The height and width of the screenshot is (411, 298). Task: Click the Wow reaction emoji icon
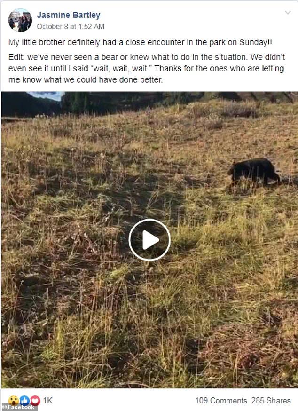[x=13, y=400]
